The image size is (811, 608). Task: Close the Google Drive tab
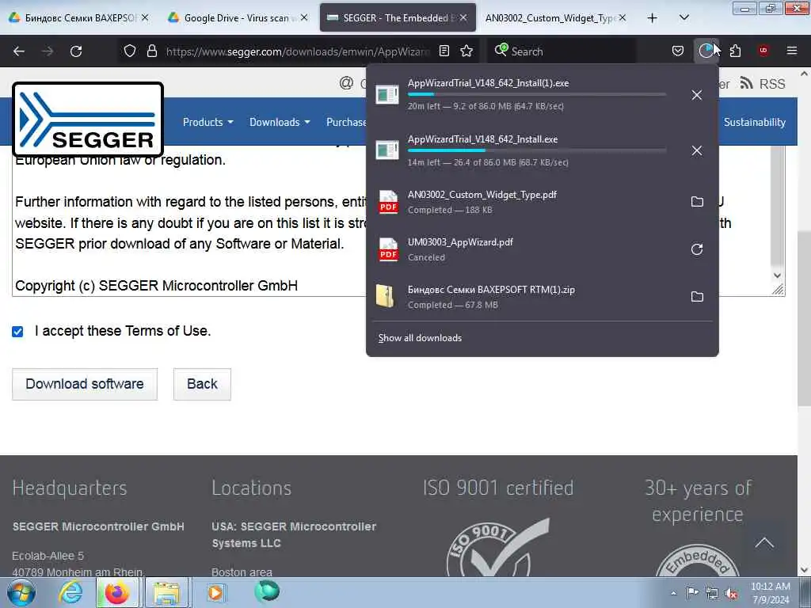tap(304, 17)
